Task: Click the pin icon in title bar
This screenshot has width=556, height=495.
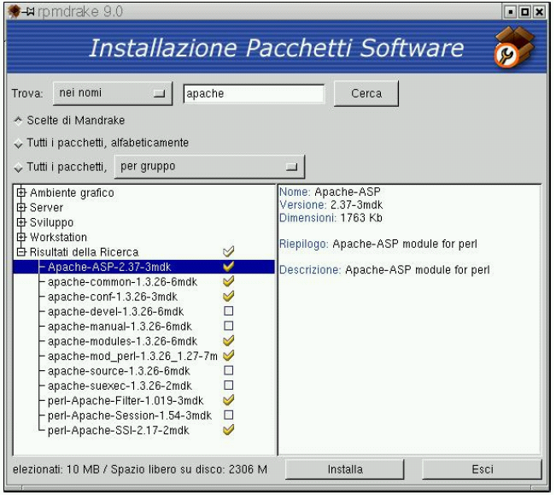Action: pyautogui.click(x=26, y=10)
